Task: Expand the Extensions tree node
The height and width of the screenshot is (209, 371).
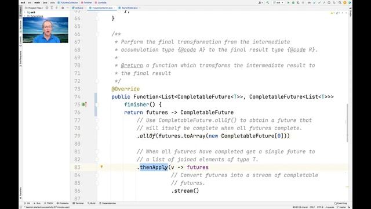Action: pyautogui.click(x=24, y=16)
